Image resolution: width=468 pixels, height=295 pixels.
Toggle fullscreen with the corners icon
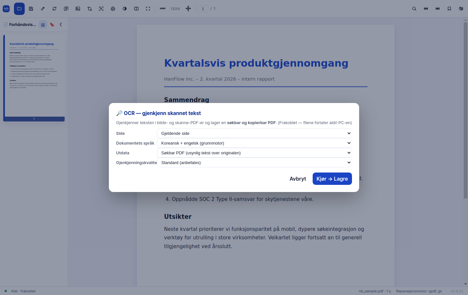click(148, 9)
